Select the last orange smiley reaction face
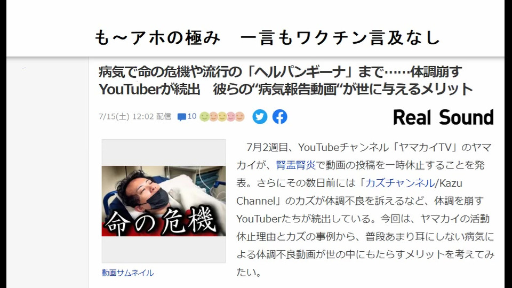The width and height of the screenshot is (512, 288). (240, 117)
